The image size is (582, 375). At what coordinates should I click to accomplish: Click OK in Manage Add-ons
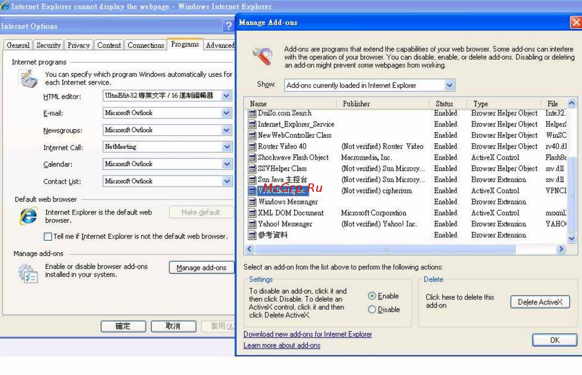coord(555,340)
